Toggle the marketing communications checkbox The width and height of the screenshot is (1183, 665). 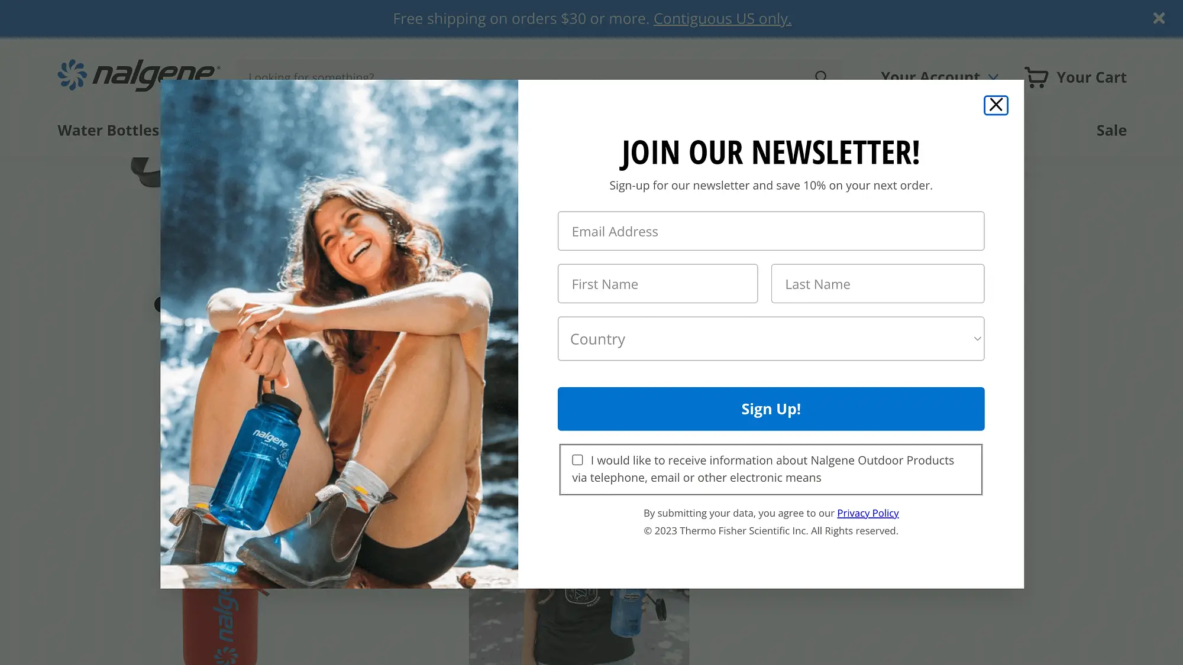tap(578, 459)
